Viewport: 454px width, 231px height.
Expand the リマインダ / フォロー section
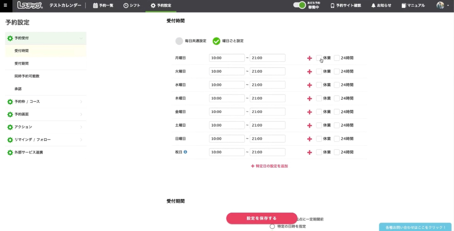(x=45, y=140)
